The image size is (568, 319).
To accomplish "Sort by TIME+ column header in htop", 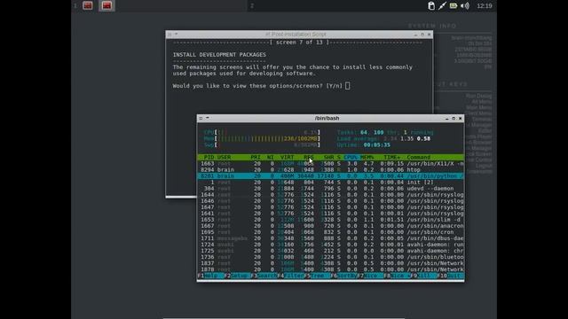I will (x=392, y=158).
